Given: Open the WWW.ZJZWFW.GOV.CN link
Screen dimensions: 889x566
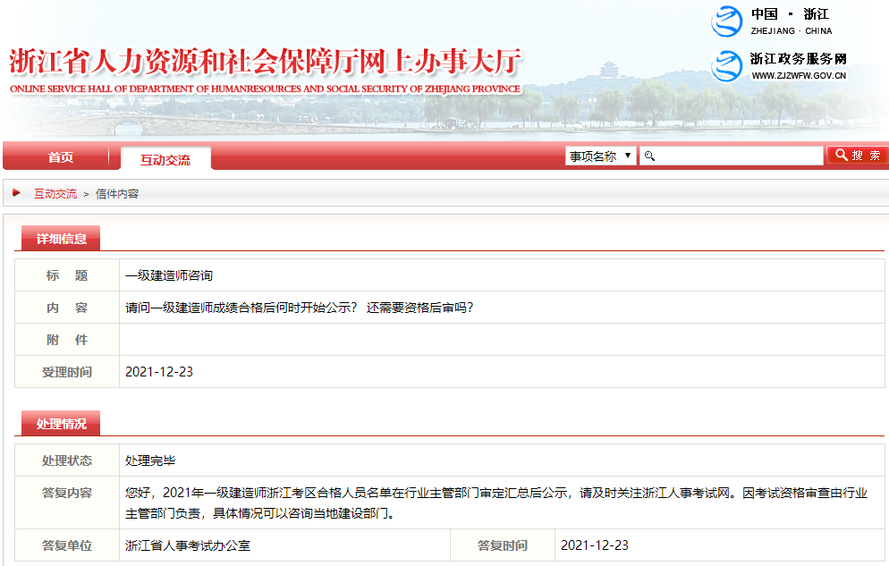Looking at the screenshot, I should pos(799,76).
